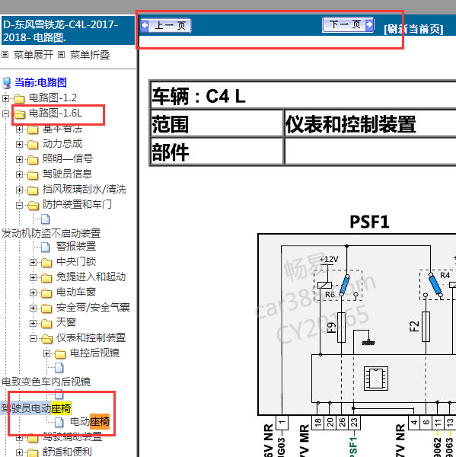Viewport: 456px width, 457px height.
Task: Expand the 免提进入和起动 folder node
Action: (33, 277)
